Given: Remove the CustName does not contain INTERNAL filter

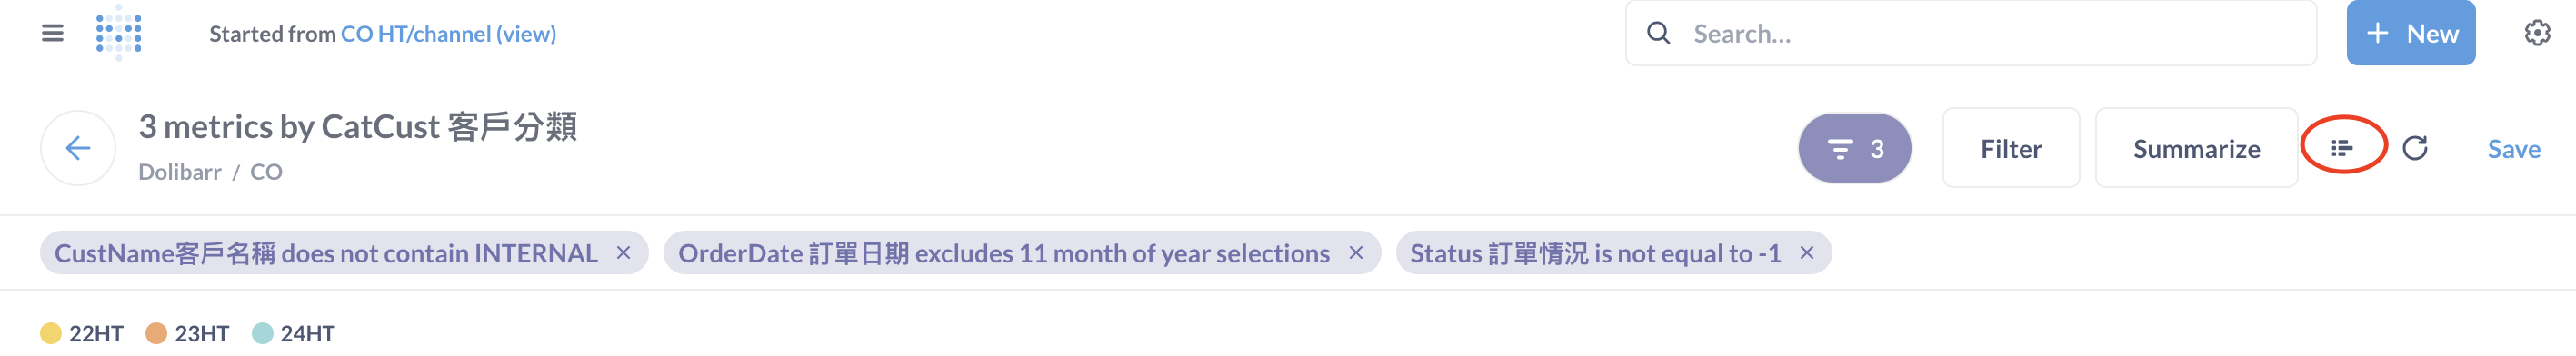Looking at the screenshot, I should (x=623, y=253).
